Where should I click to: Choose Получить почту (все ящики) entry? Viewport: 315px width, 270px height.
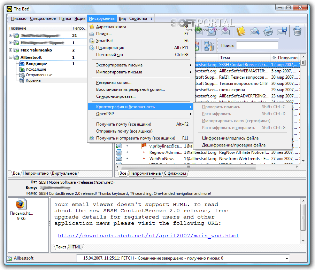tap(140, 124)
